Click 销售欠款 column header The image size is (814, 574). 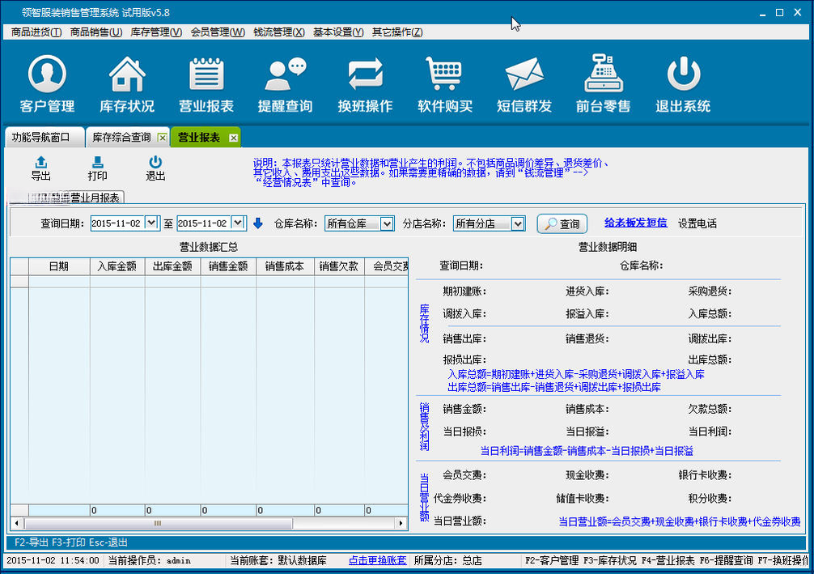coord(339,266)
